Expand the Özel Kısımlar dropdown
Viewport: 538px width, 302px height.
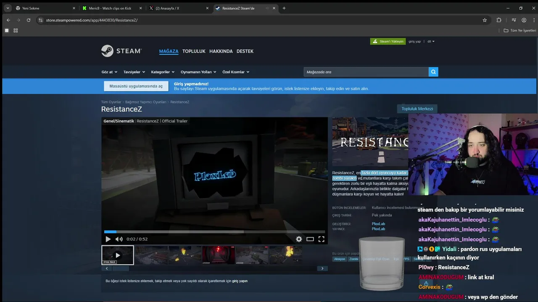click(236, 72)
